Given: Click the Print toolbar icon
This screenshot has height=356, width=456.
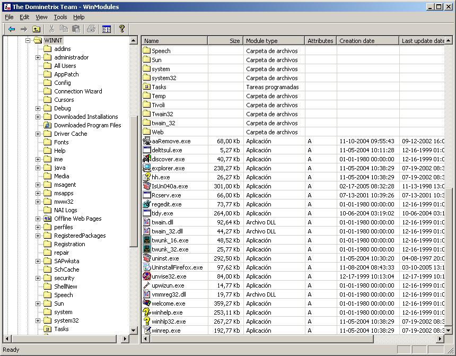Looking at the screenshot, I should 91,29.
